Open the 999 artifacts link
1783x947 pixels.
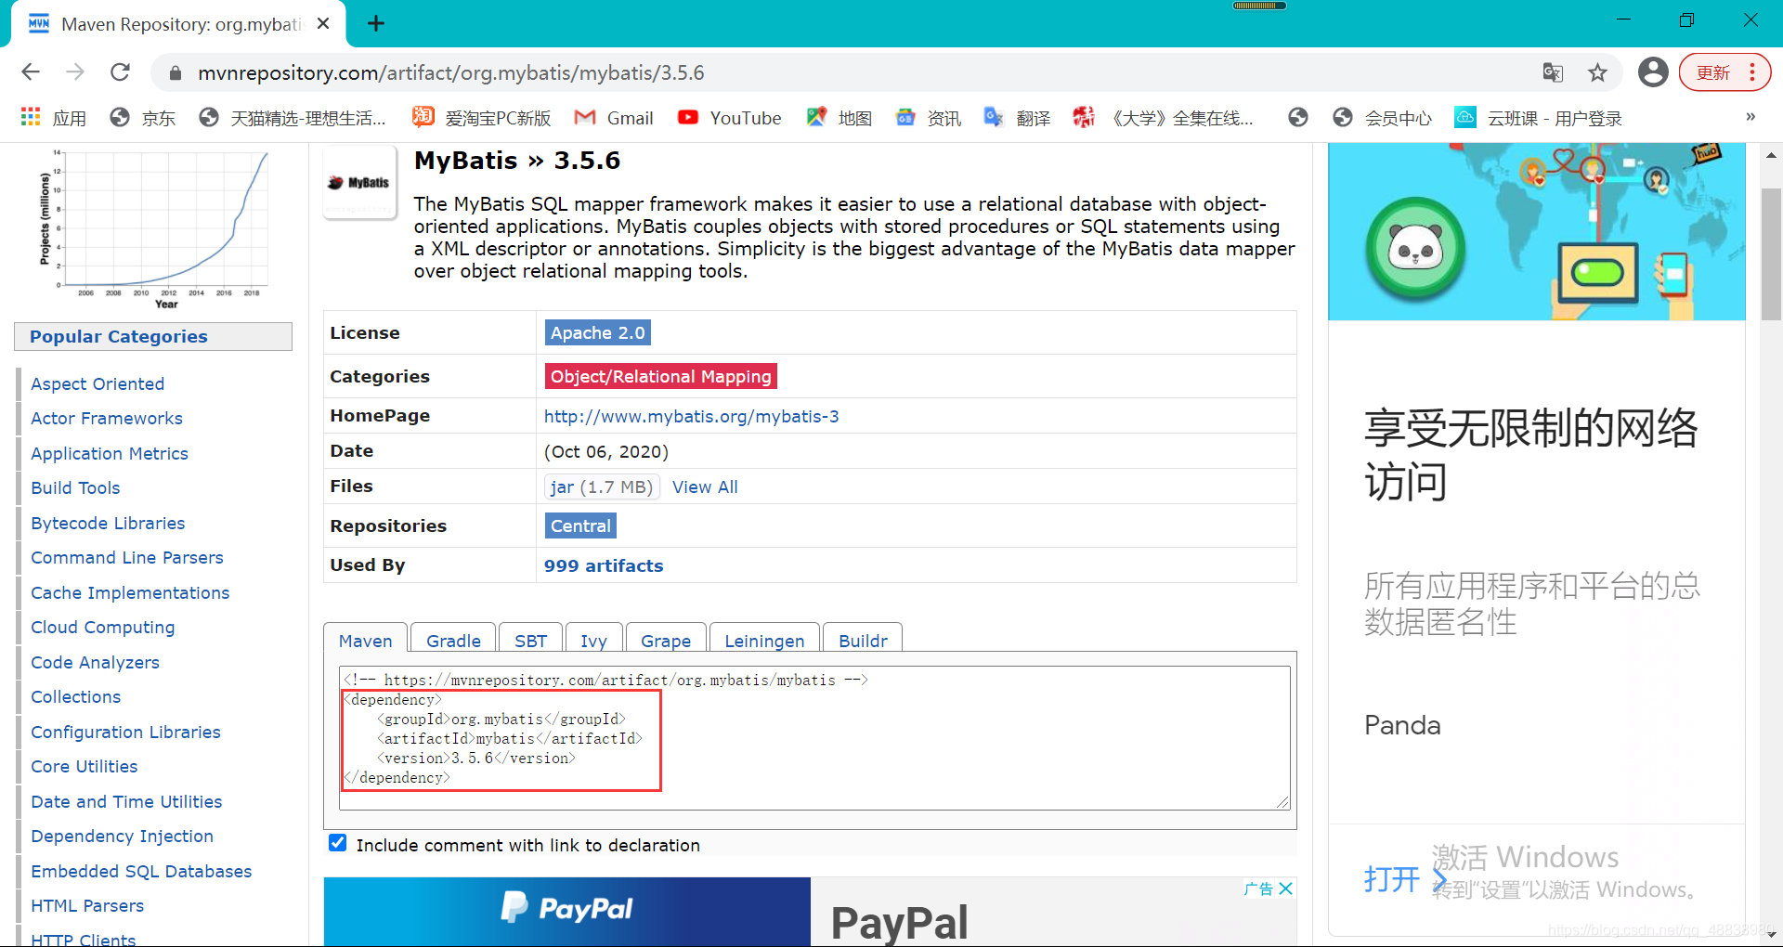coord(604,565)
